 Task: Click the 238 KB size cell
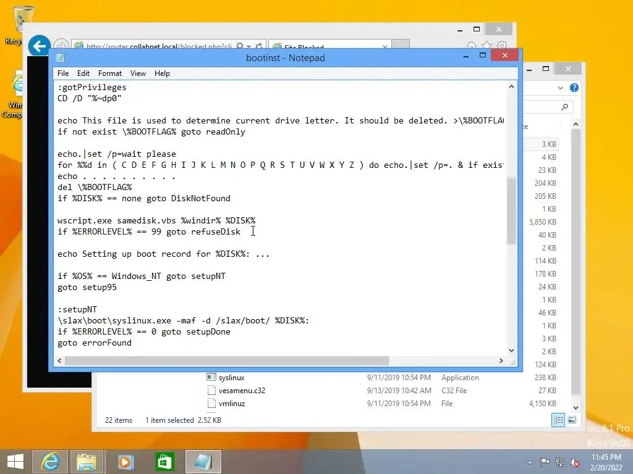coord(545,378)
